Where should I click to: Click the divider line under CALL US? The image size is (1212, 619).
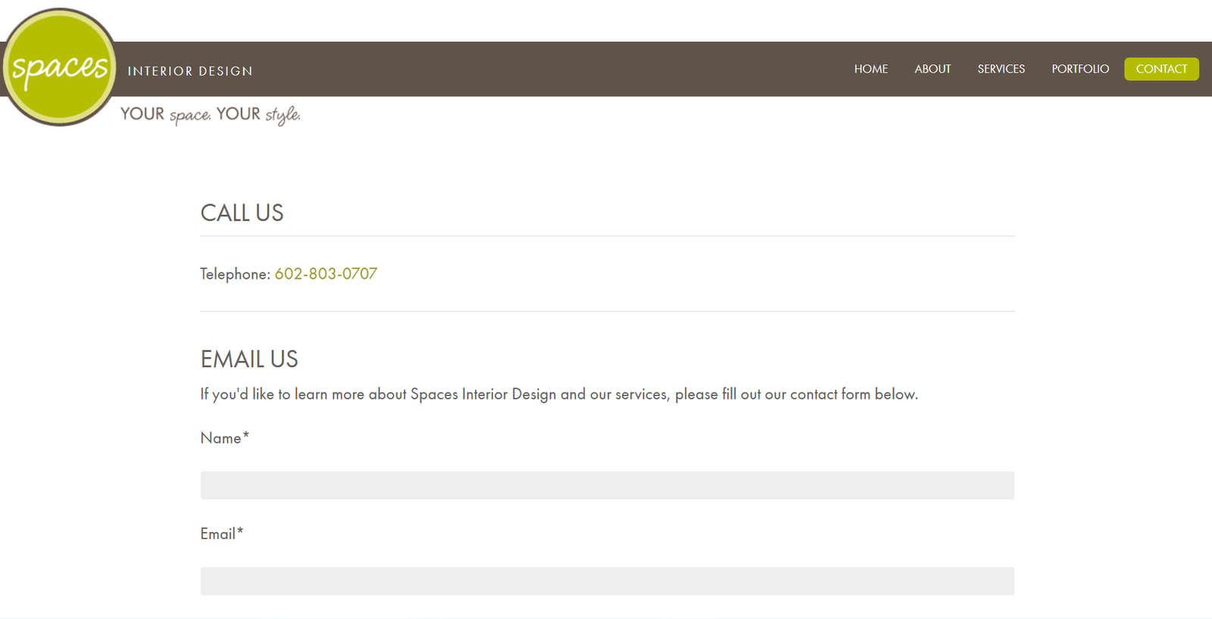[x=607, y=236]
